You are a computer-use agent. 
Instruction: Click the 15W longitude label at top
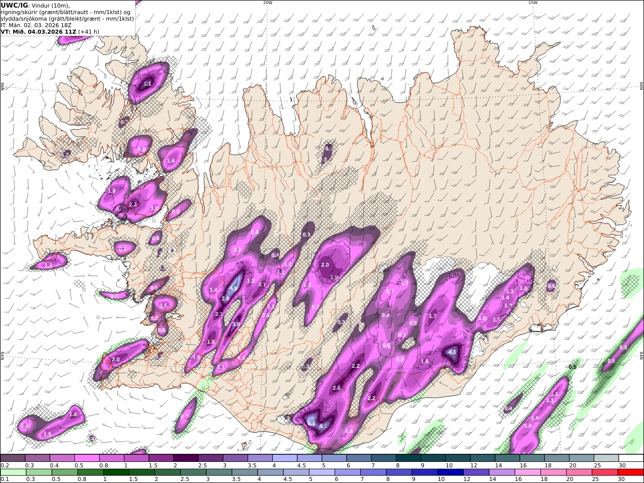click(532, 3)
